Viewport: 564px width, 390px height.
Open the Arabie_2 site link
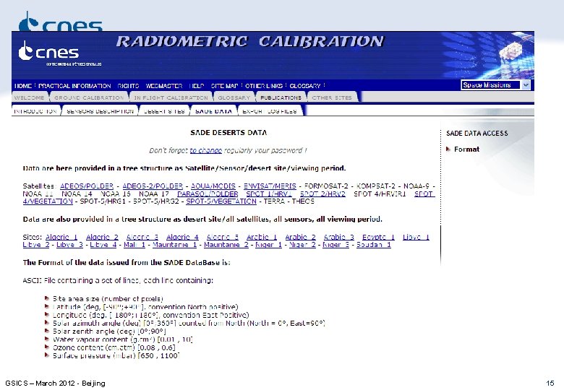(300, 237)
